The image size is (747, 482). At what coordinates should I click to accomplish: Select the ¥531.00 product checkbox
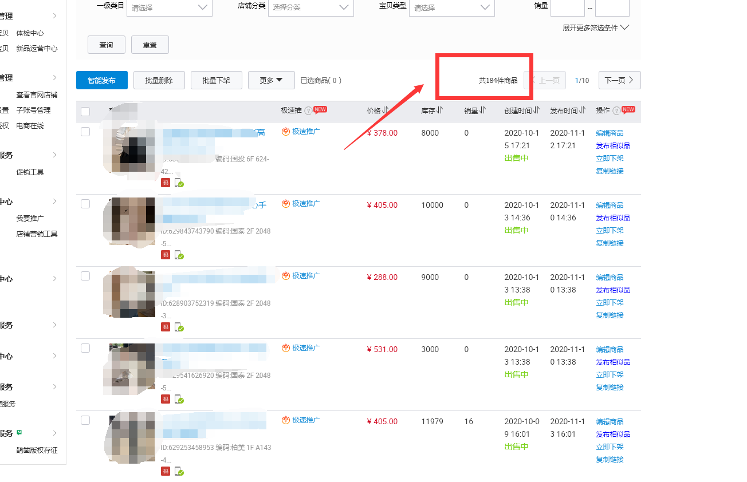tap(85, 348)
